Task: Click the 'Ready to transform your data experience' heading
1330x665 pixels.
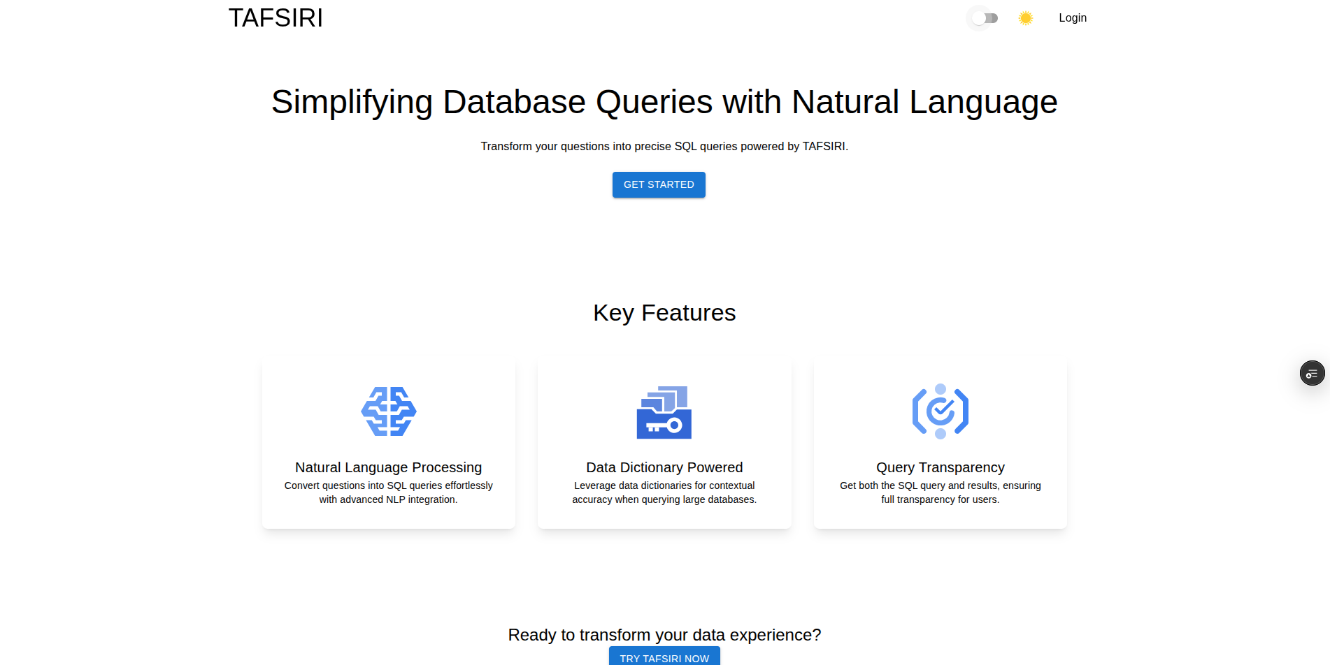Action: pyautogui.click(x=664, y=635)
